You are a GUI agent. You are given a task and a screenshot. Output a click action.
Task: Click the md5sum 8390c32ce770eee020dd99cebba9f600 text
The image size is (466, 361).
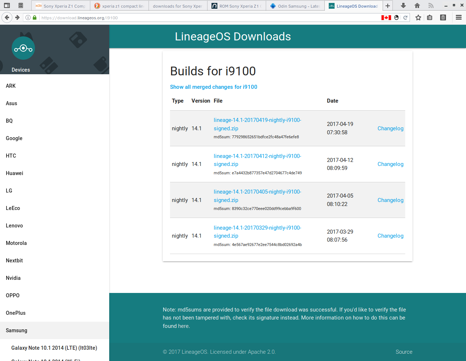click(257, 209)
